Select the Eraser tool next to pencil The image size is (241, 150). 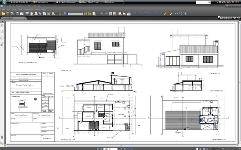(171, 14)
